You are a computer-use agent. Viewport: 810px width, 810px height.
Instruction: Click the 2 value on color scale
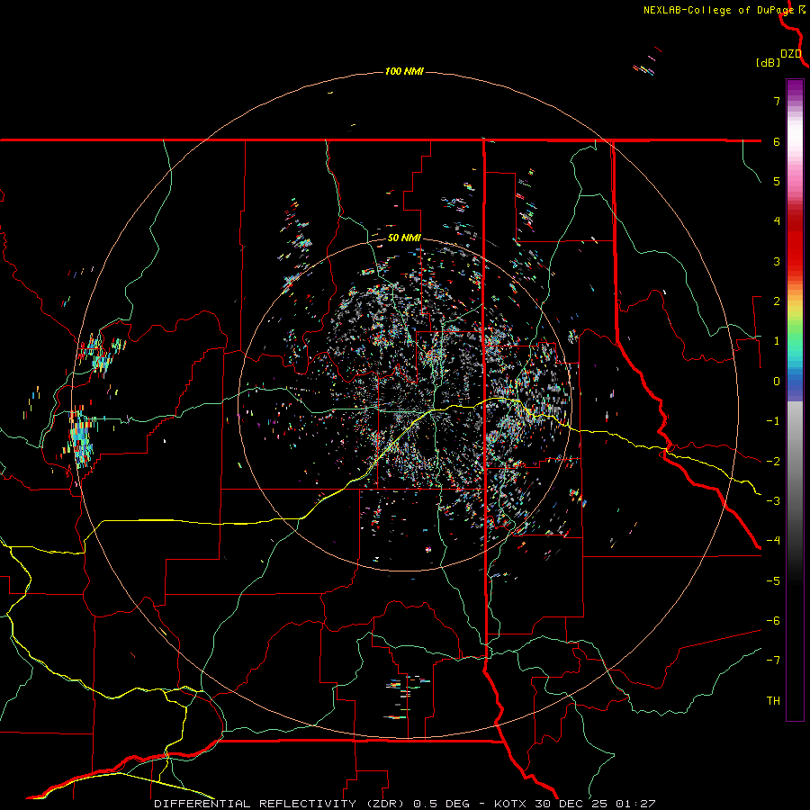point(777,301)
